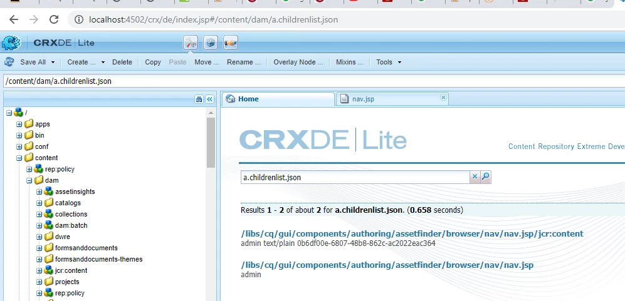The width and height of the screenshot is (625, 301).
Task: Collapse the root node in tree
Action: pos(9,113)
